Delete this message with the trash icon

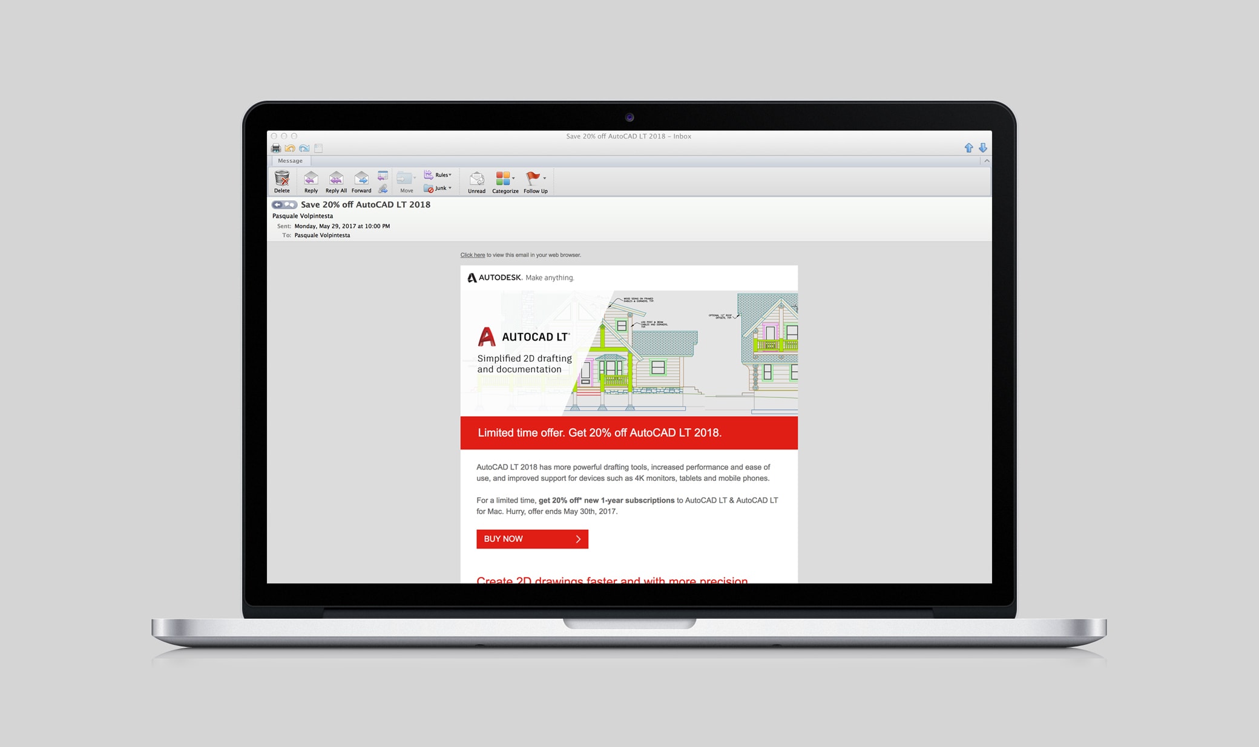tap(282, 181)
